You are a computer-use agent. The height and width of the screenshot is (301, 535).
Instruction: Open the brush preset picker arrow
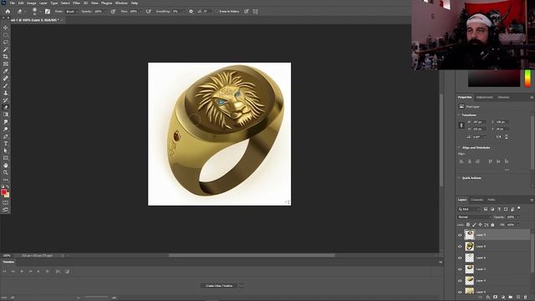(x=40, y=11)
